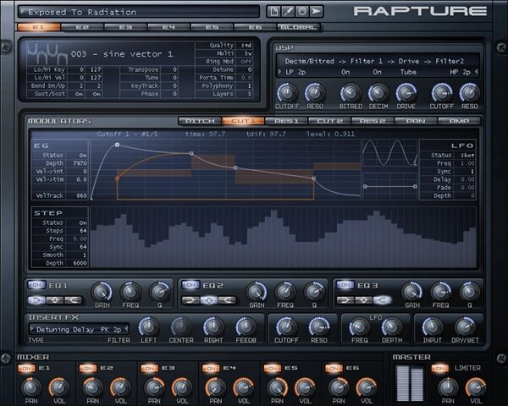Select EQ1 peak filter shape icon

click(x=55, y=300)
